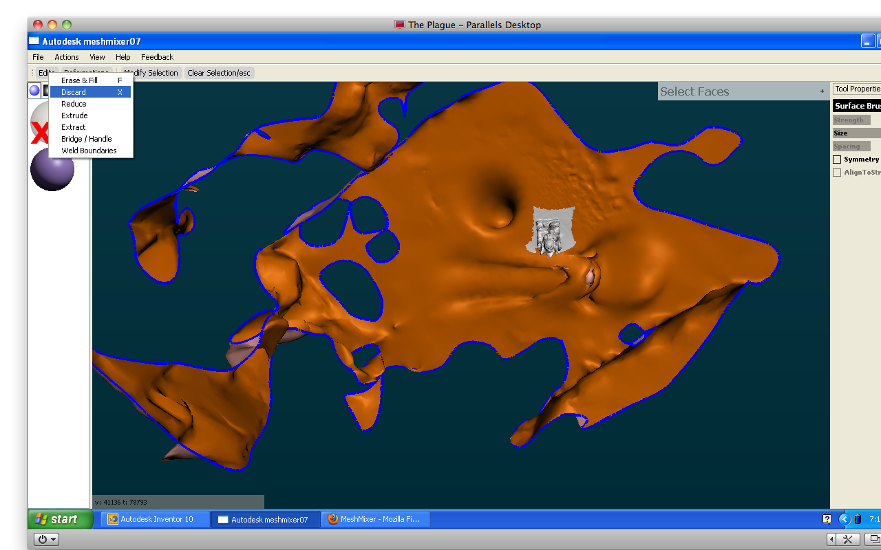The width and height of the screenshot is (881, 550).
Task: Open the Help menu
Action: pyautogui.click(x=123, y=57)
